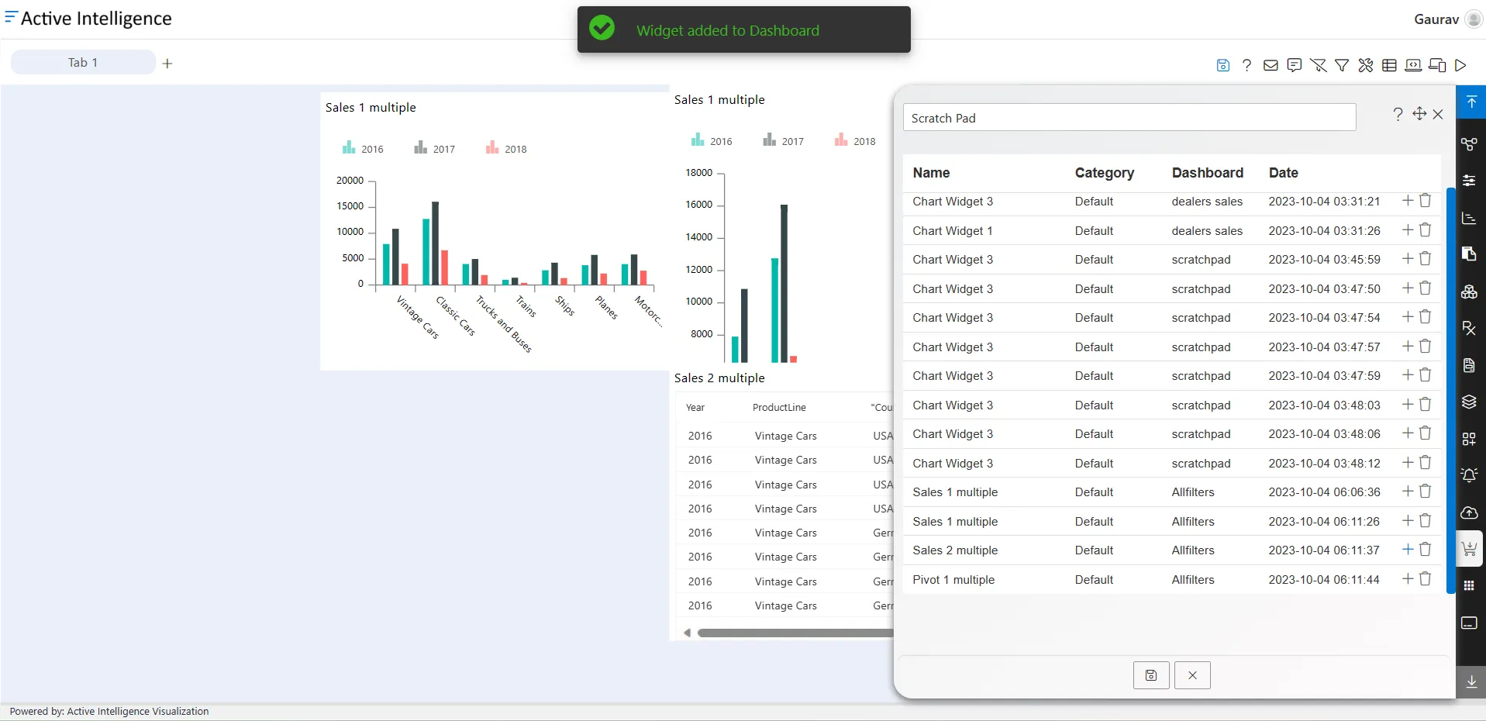This screenshot has height=721, width=1486.
Task: Click the save button at Scratch Pad bottom
Action: click(x=1151, y=675)
